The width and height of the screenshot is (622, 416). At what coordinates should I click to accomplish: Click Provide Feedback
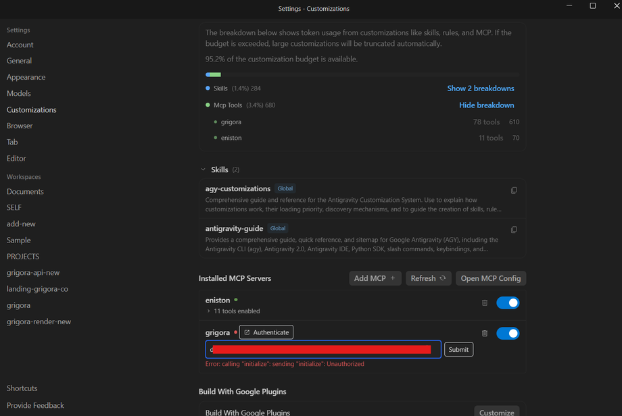click(x=35, y=405)
